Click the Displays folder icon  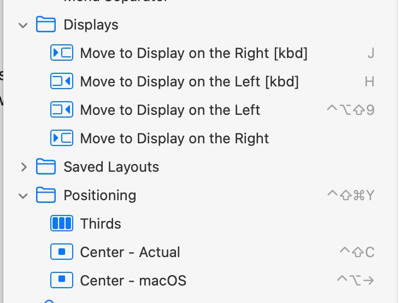[46, 25]
